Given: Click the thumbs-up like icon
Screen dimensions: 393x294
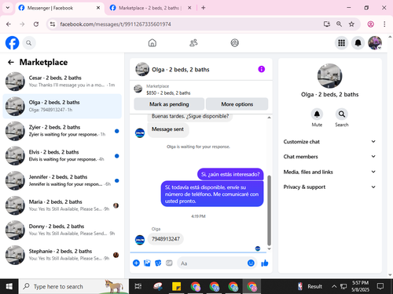Looking at the screenshot, I should [265, 263].
